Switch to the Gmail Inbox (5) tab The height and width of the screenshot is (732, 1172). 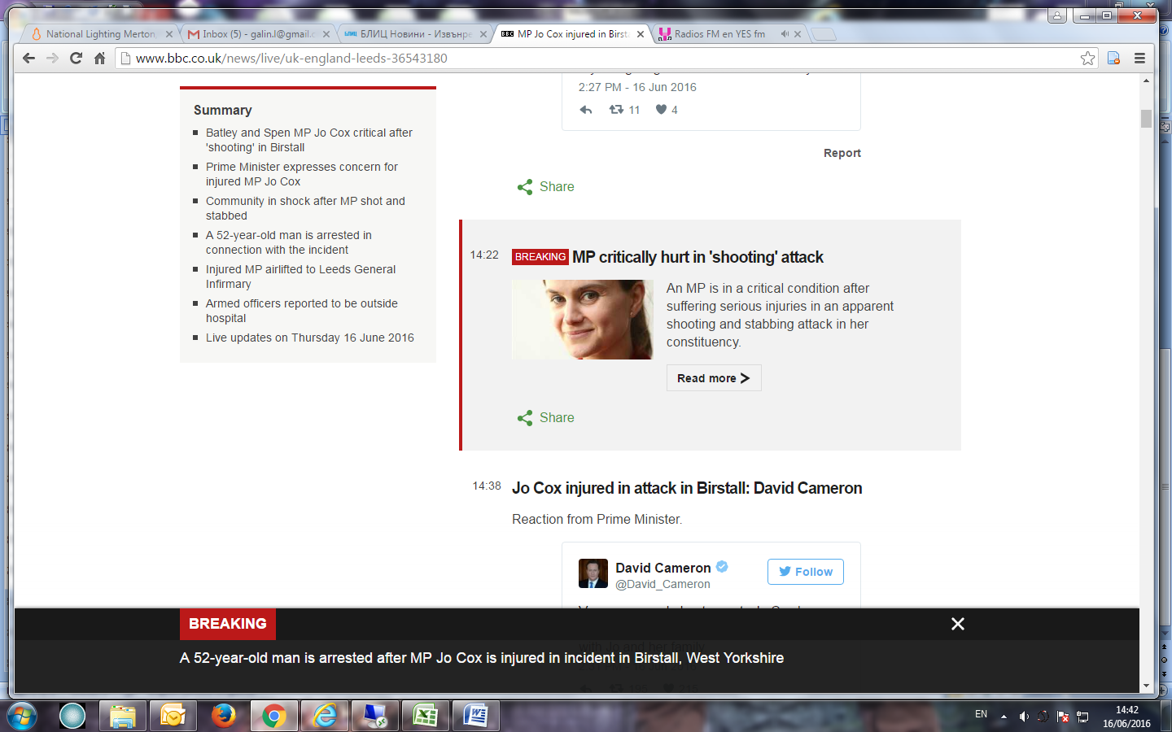(256, 34)
